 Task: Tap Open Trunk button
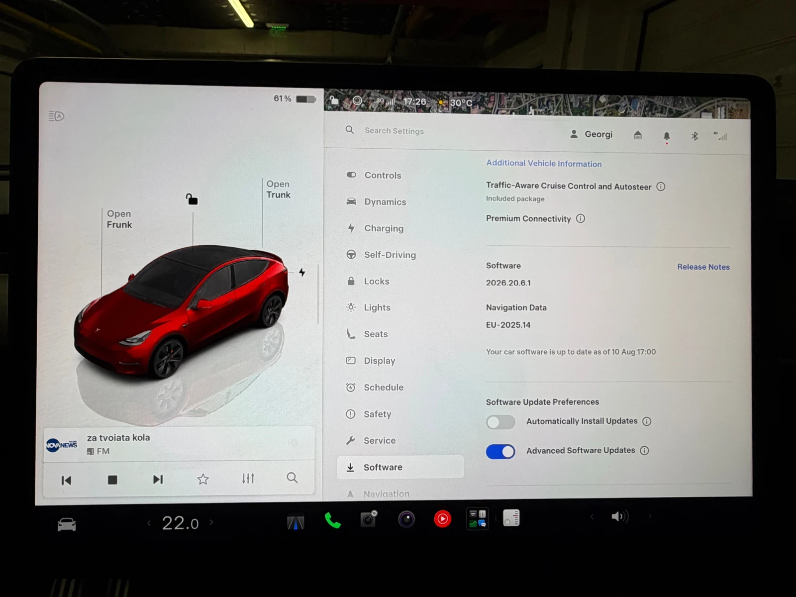point(278,189)
